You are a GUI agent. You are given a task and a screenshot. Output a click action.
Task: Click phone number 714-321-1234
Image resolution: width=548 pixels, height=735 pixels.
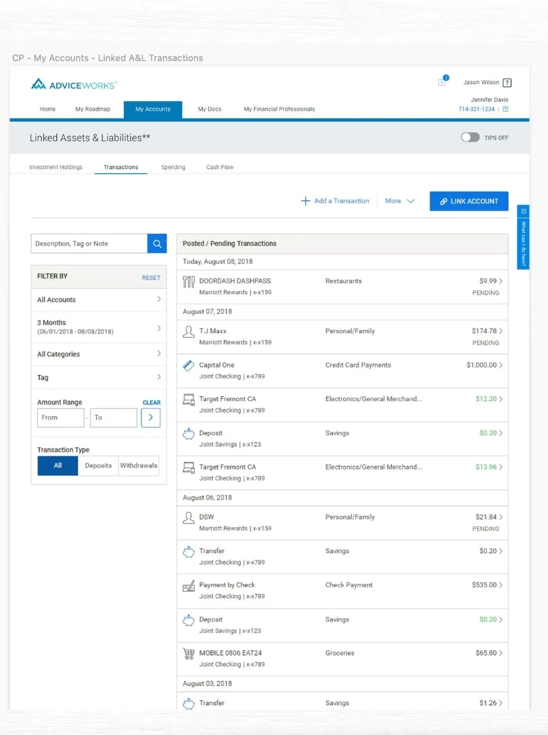(x=476, y=109)
